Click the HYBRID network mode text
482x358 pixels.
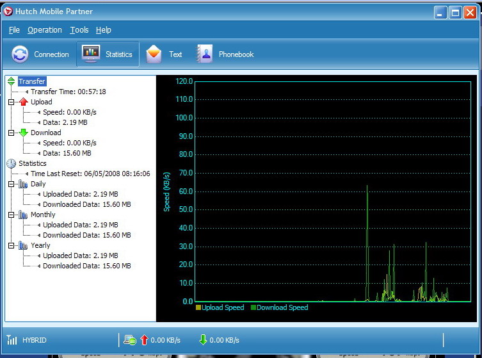point(35,340)
